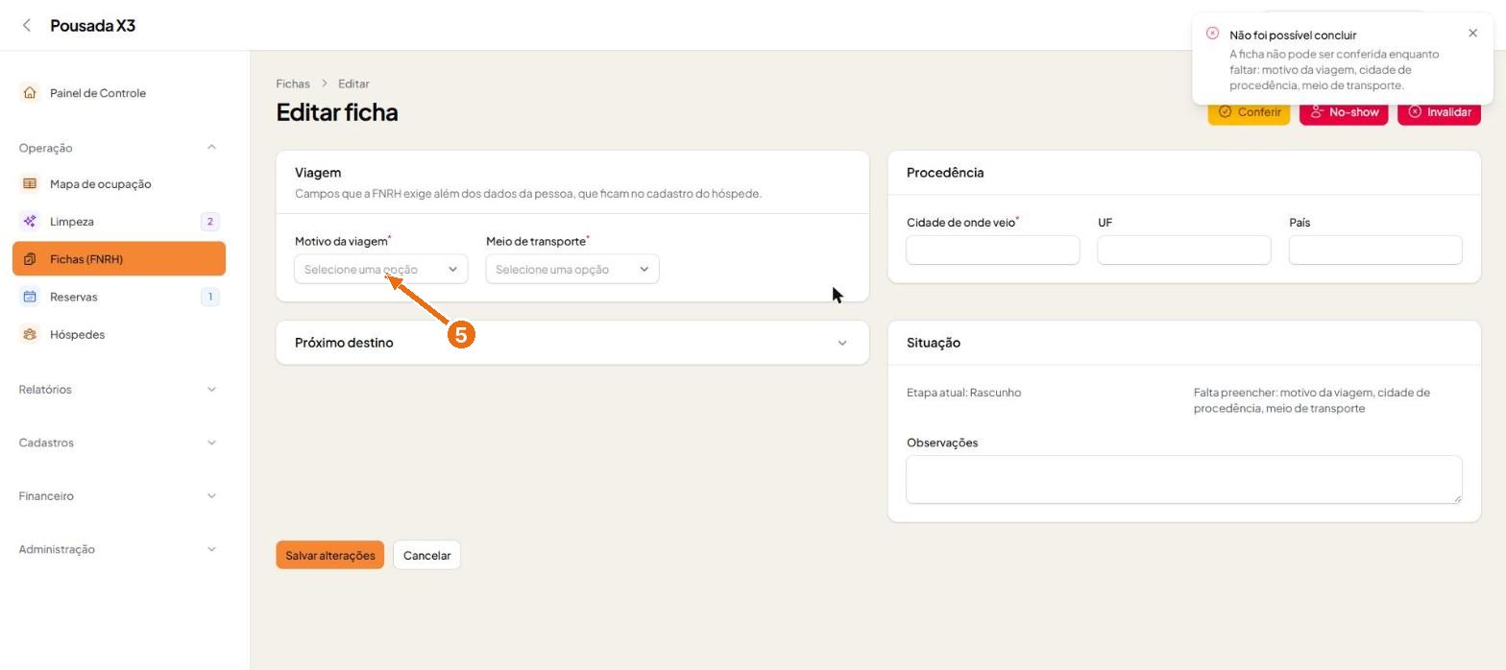The height and width of the screenshot is (670, 1506).
Task: Mark the ficha as No-show
Action: point(1344,112)
